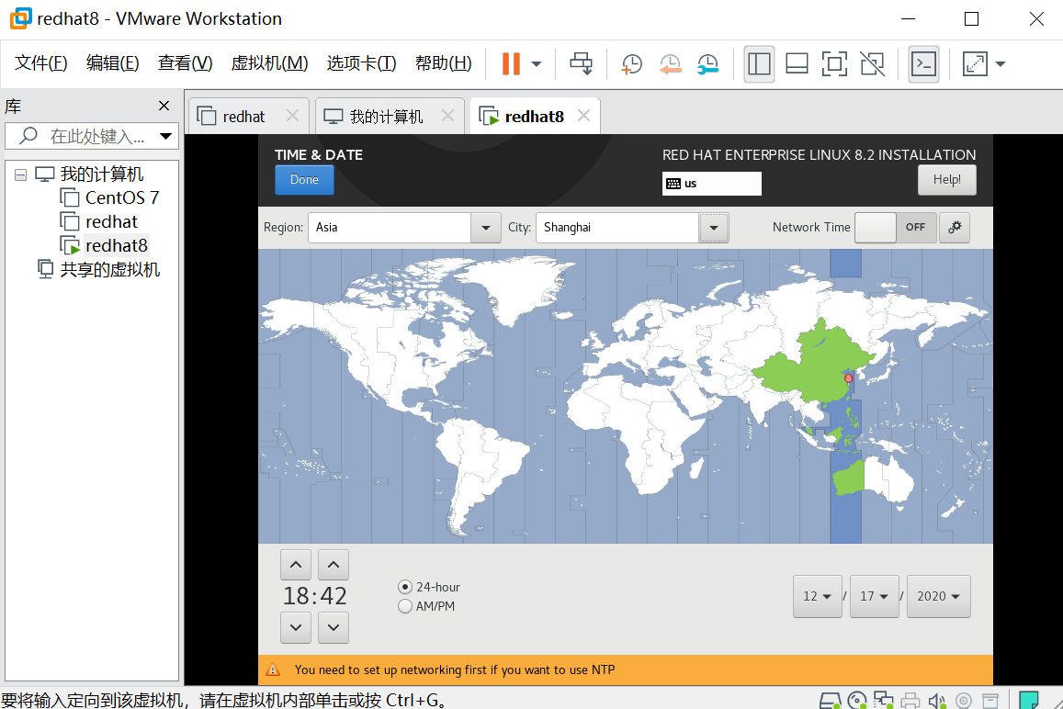The width and height of the screenshot is (1063, 709).
Task: Open the power options dropdown beside pause
Action: coord(537,64)
